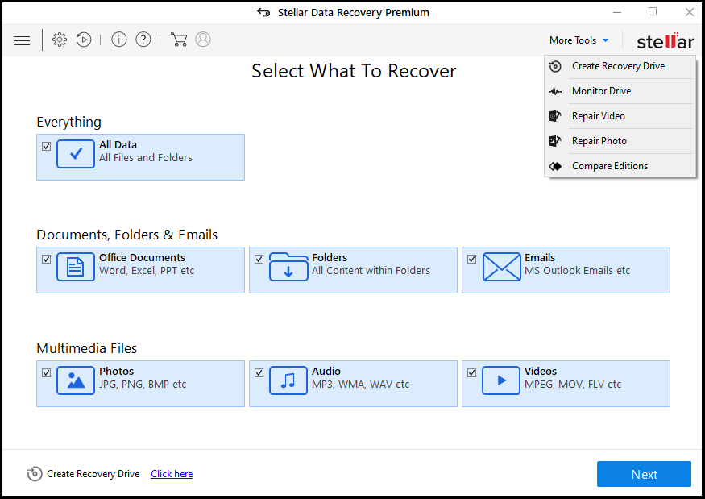Toggle the Audio checkbox
Viewport: 705px width, 499px height.
point(259,373)
